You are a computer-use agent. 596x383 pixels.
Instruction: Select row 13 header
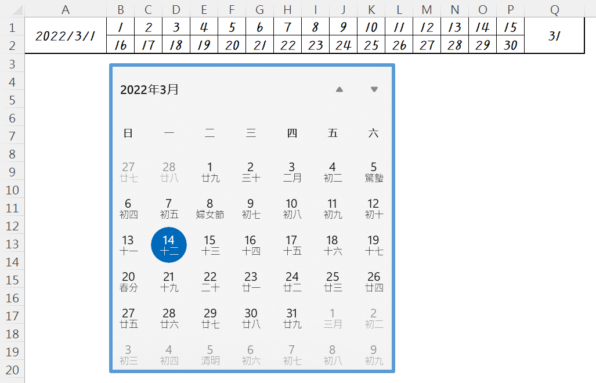[x=12, y=244]
